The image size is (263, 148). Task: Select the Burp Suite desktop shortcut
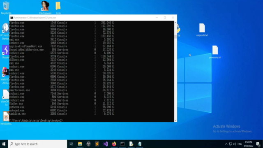5,52
